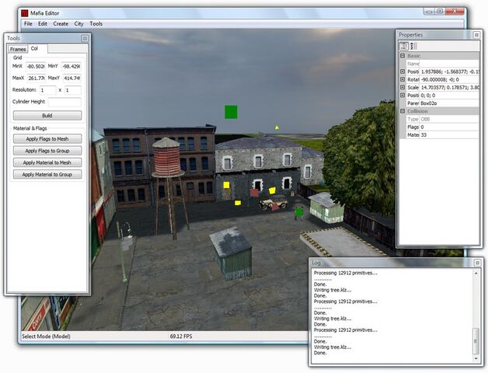This screenshot has height=373, width=488.
Task: Click the Material value 33 field
Action: [449, 134]
